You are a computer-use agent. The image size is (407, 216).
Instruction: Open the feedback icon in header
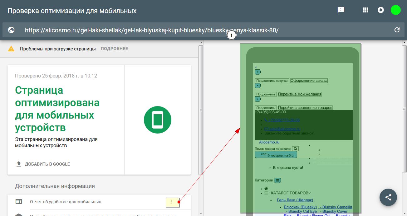341,10
